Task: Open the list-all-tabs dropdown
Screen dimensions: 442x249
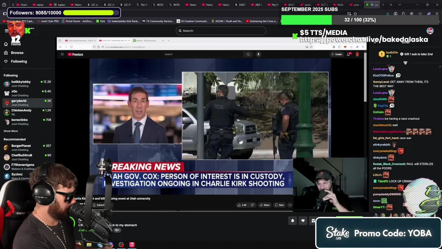Action: [400, 5]
